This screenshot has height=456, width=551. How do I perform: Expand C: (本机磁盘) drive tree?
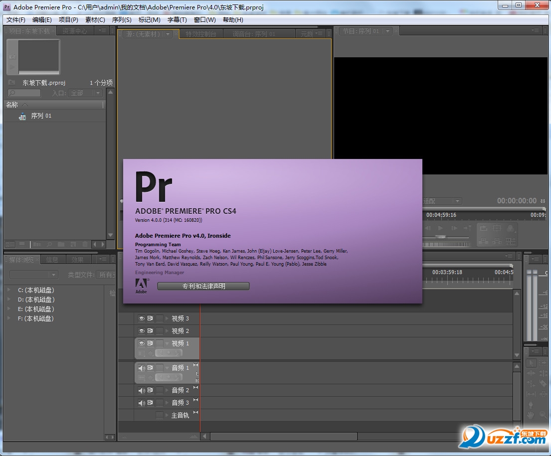click(x=9, y=290)
